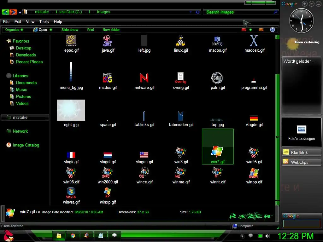
Task: Open Videos library
Action: click(x=22, y=103)
